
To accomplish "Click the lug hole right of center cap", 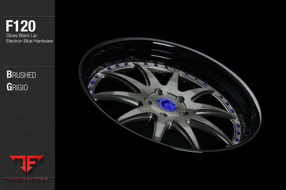I will tap(180, 99).
